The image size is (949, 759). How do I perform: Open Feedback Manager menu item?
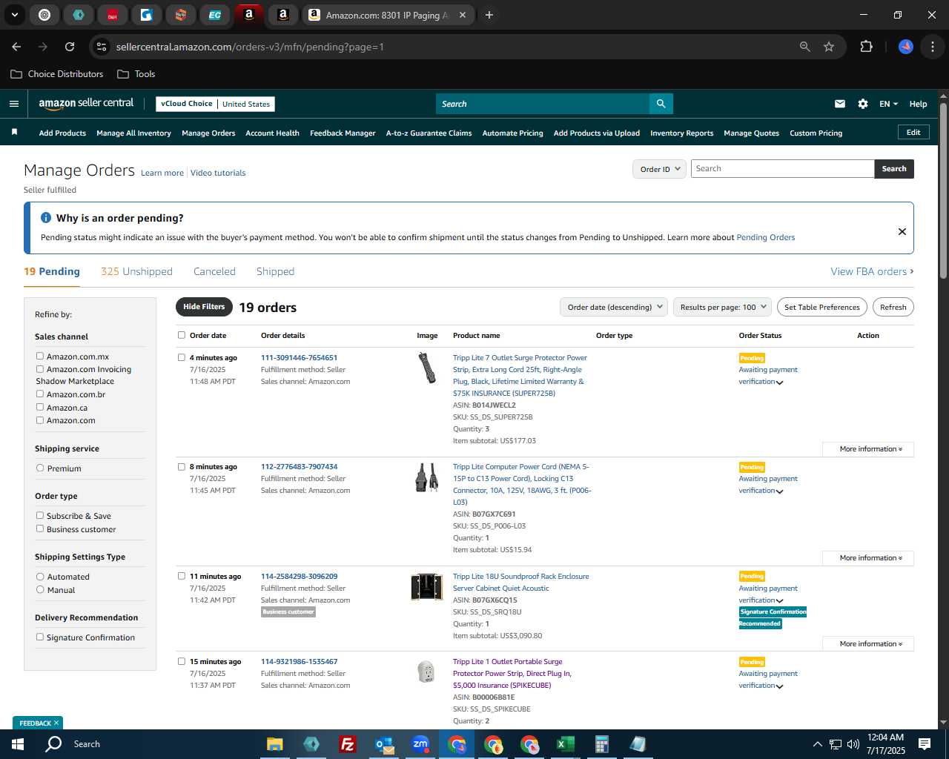(343, 133)
